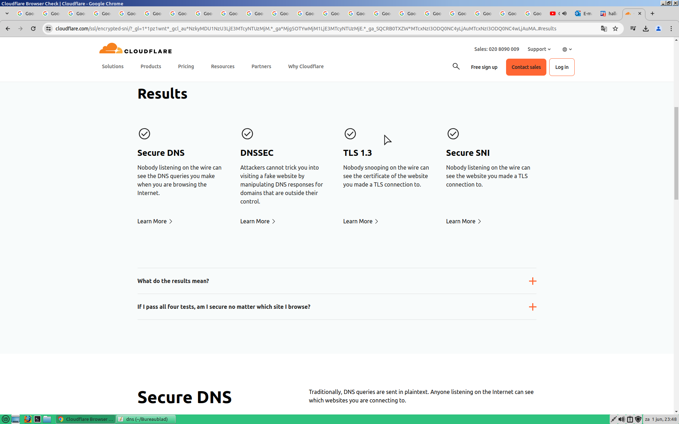The height and width of the screenshot is (424, 679).
Task: Click Free sign up link
Action: (484, 67)
